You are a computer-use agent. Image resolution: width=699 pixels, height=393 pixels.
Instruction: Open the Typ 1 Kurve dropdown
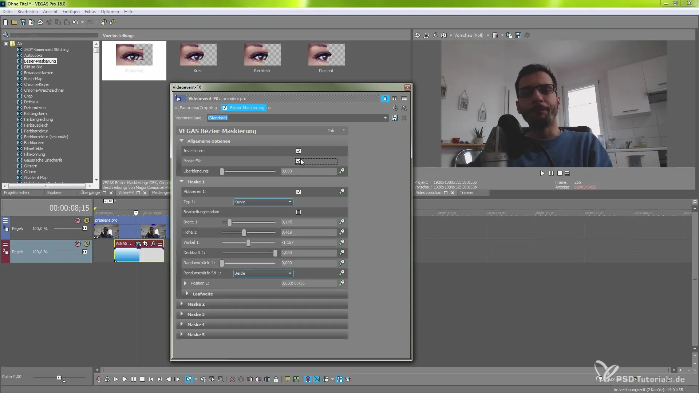tap(263, 202)
